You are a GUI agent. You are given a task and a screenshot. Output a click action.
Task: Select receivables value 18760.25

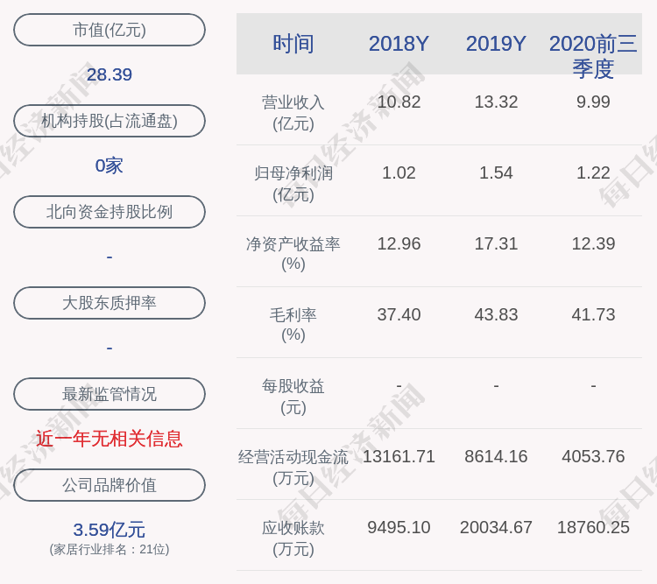click(x=593, y=527)
